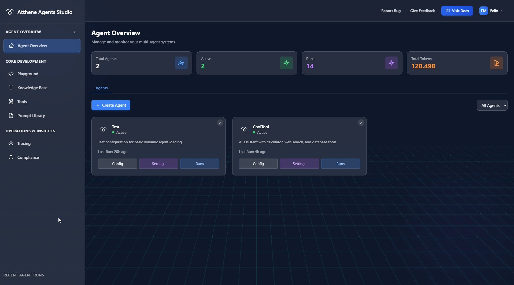Click the purple lightning icon on Runs card
Image resolution: width=514 pixels, height=285 pixels.
(391, 63)
